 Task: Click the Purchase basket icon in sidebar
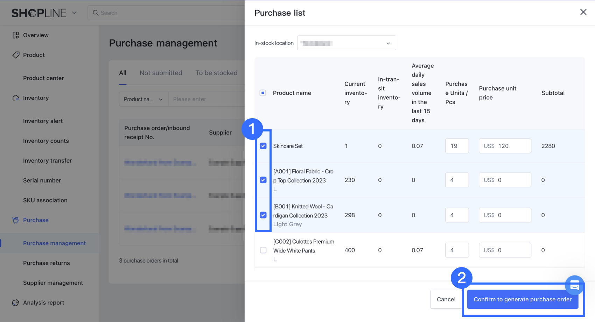point(15,220)
